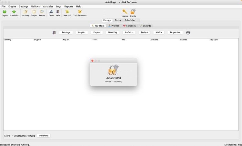Click the New task icon
Viewport: 242px width, 146px height.
67,12
